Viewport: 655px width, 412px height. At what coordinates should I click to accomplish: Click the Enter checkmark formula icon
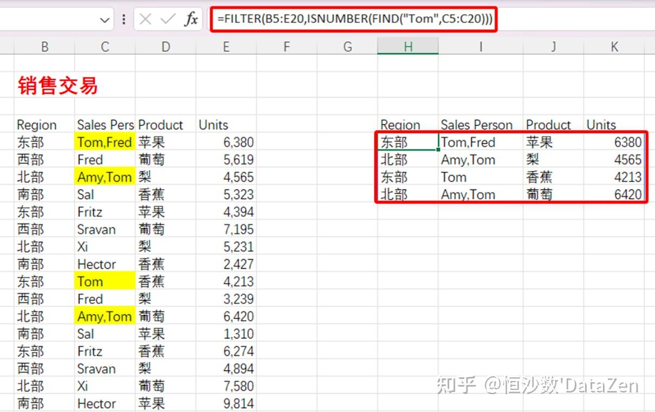(x=168, y=20)
